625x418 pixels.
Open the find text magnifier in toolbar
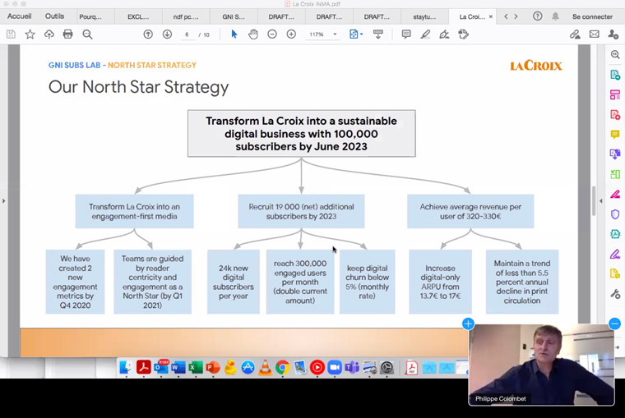(87, 34)
